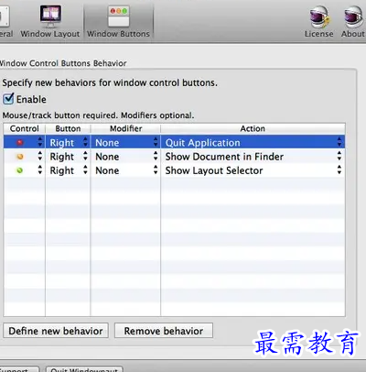Click the Remove behavior button
The image size is (366, 372).
pyautogui.click(x=164, y=331)
